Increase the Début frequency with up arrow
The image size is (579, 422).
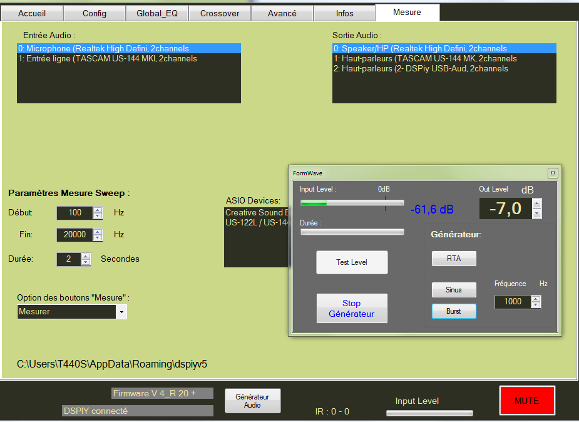97,210
